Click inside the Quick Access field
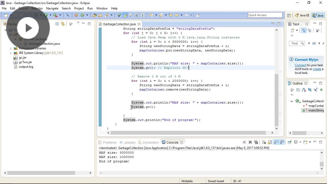This screenshot has height=184, width=327. (265, 15)
